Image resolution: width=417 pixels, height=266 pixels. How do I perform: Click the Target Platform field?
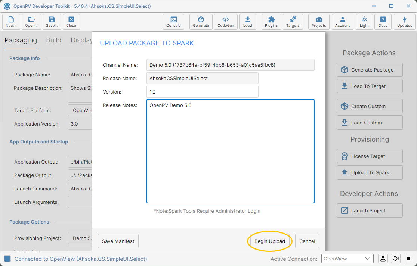80,111
